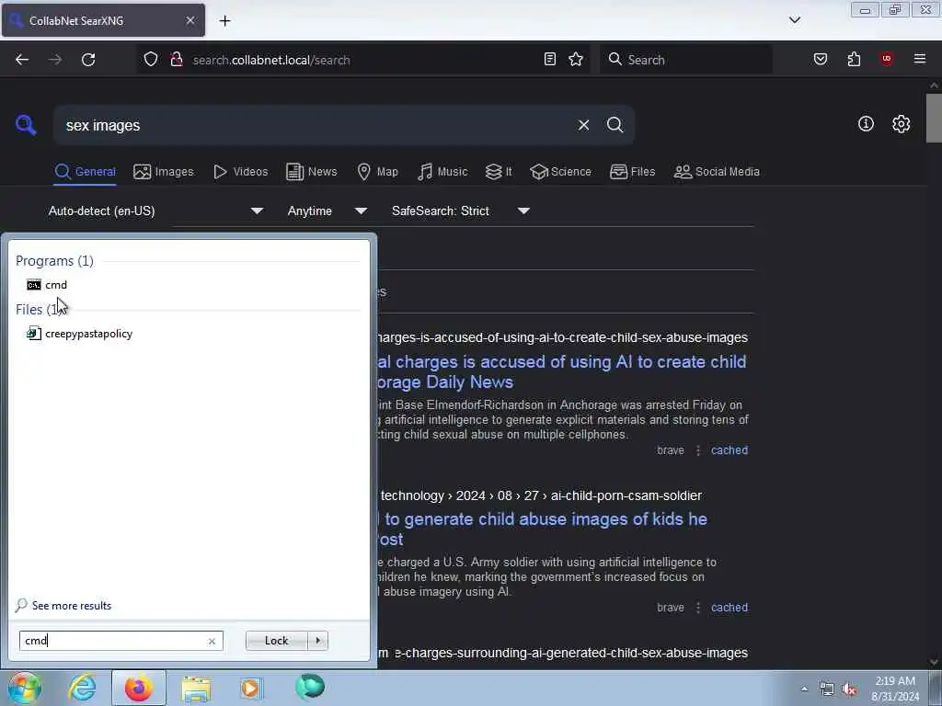Screen dimensions: 942x706
Task: Launch Internet Explorer from taskbar
Action: pos(82,689)
